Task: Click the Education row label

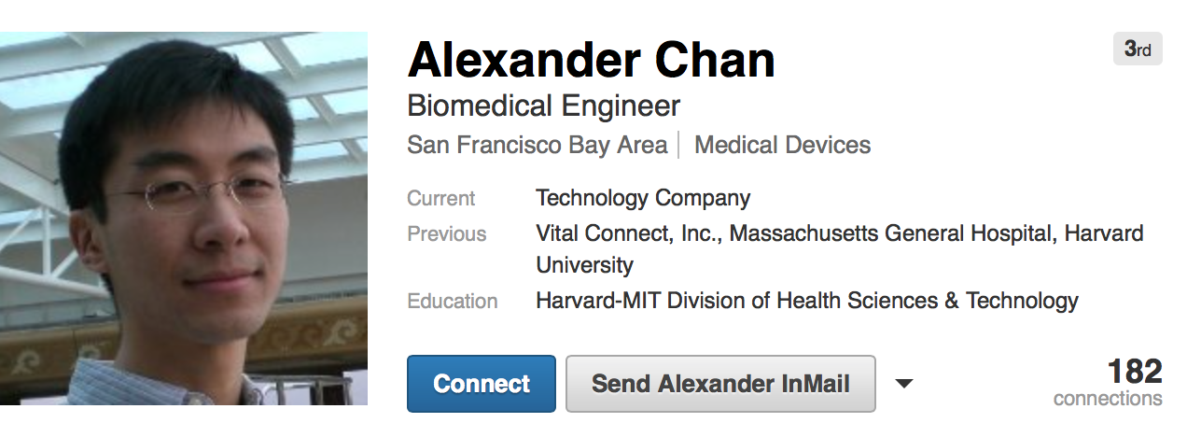Action: pyautogui.click(x=452, y=302)
